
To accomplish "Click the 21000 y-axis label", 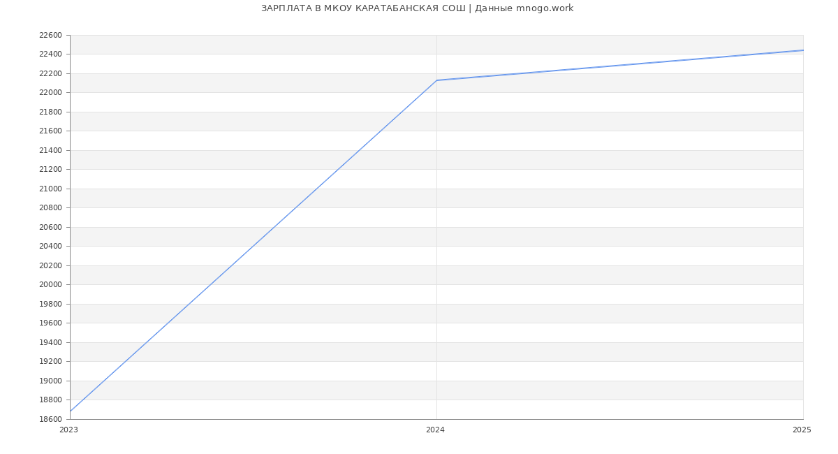I will pyautogui.click(x=50, y=189).
